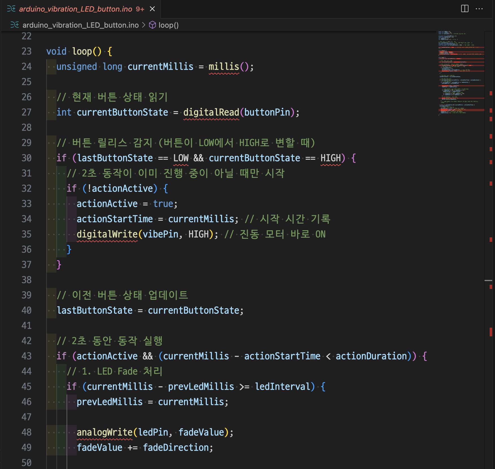
Task: Click the Arduino file icon in tab
Action: point(11,9)
